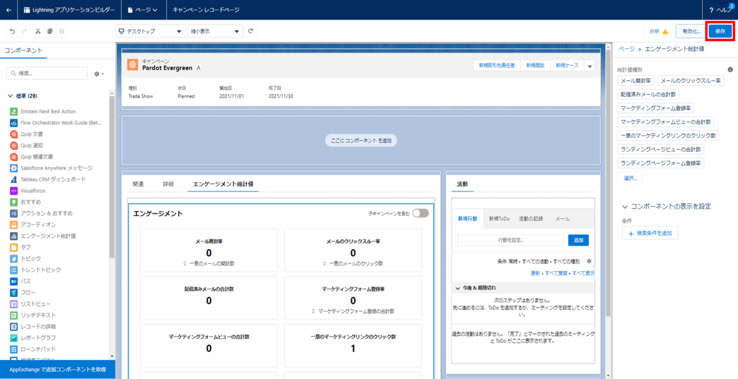Switch to the 関連 tab
Viewport: 738px width, 379px height.
pos(138,184)
